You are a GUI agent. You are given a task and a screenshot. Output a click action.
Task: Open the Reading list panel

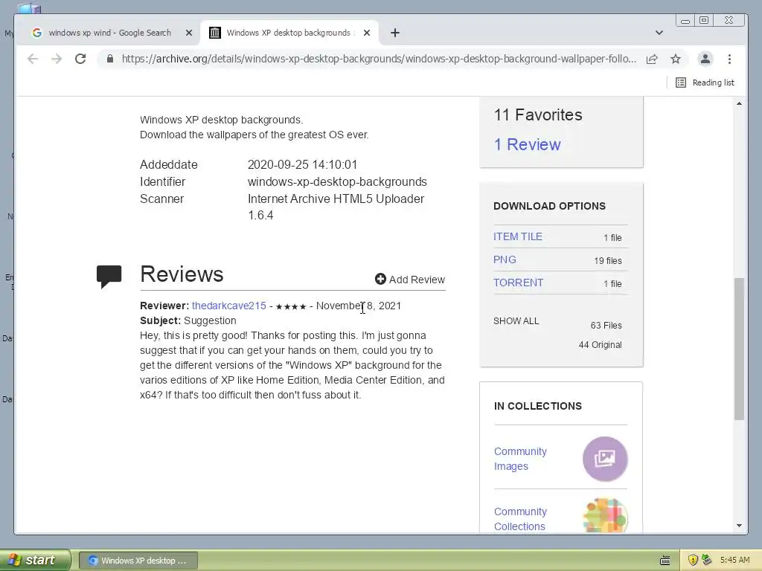pyautogui.click(x=705, y=83)
